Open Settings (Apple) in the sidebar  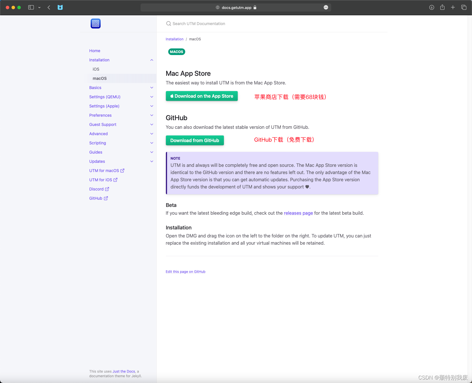tap(104, 106)
